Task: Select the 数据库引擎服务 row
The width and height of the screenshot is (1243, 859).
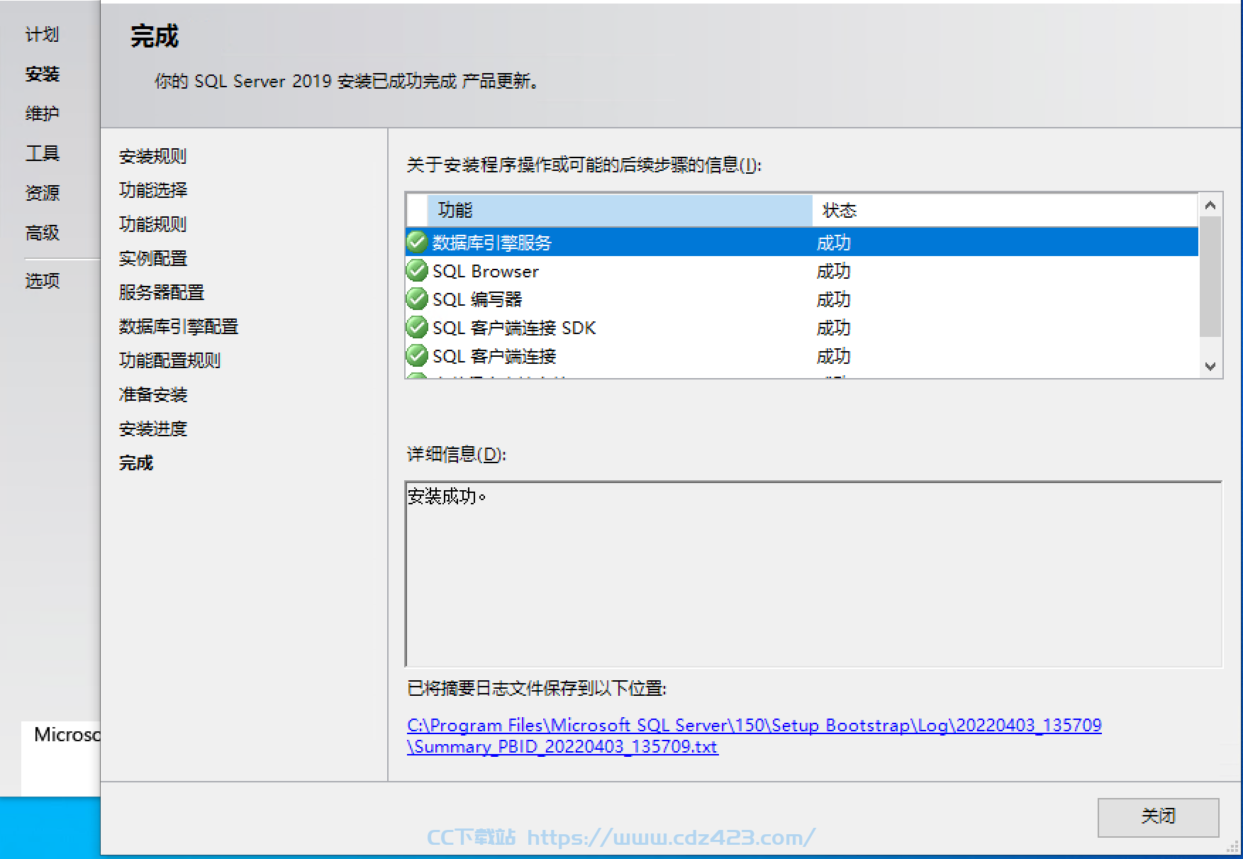Action: coord(802,243)
